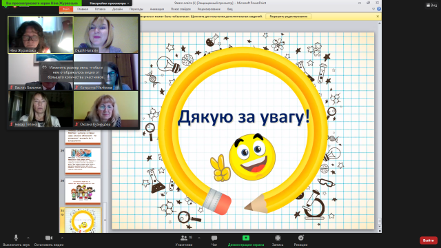Select slide 30 thumbnail with children
Viewport: 441px width, 248px height.
coord(83,191)
